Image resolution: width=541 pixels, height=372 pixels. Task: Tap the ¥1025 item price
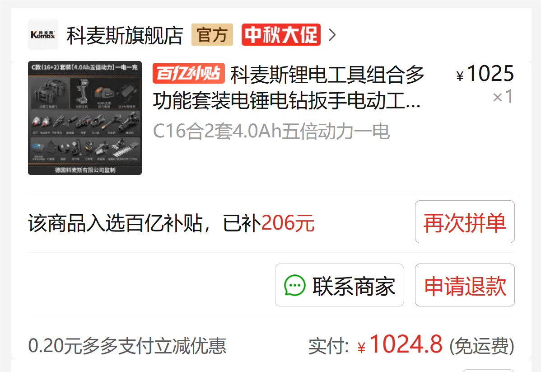[x=485, y=74]
